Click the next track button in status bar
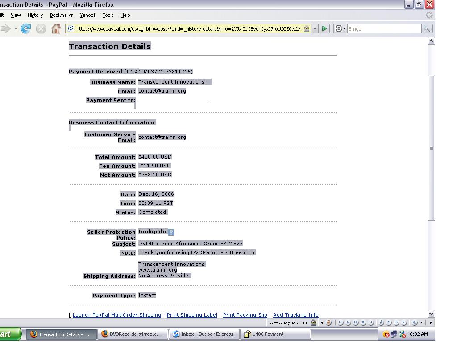The width and height of the screenshot is (457, 342). [x=371, y=322]
